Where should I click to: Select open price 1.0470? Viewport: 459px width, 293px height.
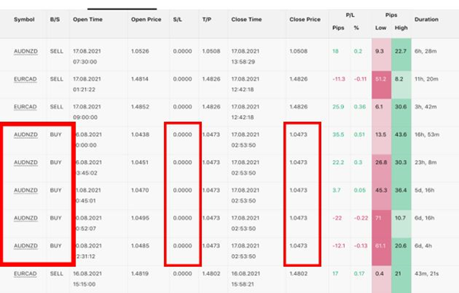coord(140,191)
